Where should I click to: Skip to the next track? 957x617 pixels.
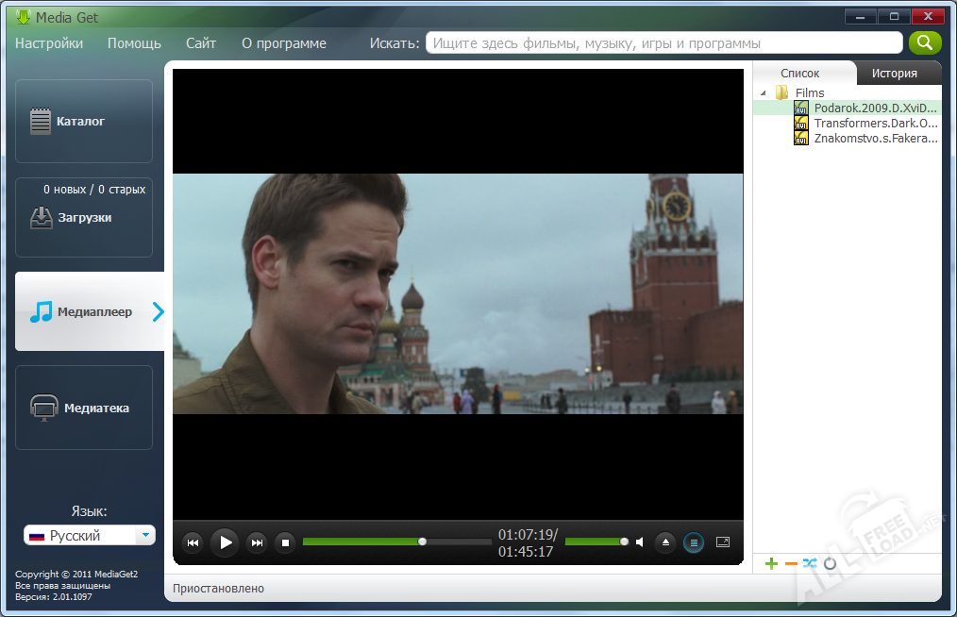click(256, 542)
